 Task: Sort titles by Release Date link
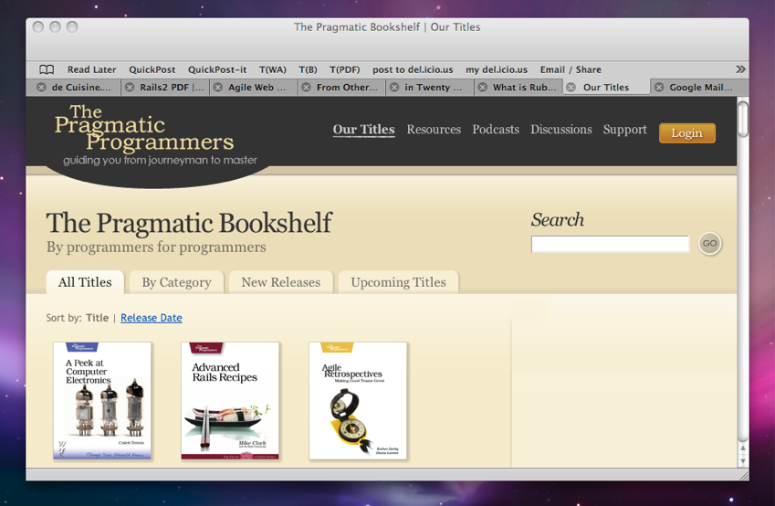(x=151, y=318)
